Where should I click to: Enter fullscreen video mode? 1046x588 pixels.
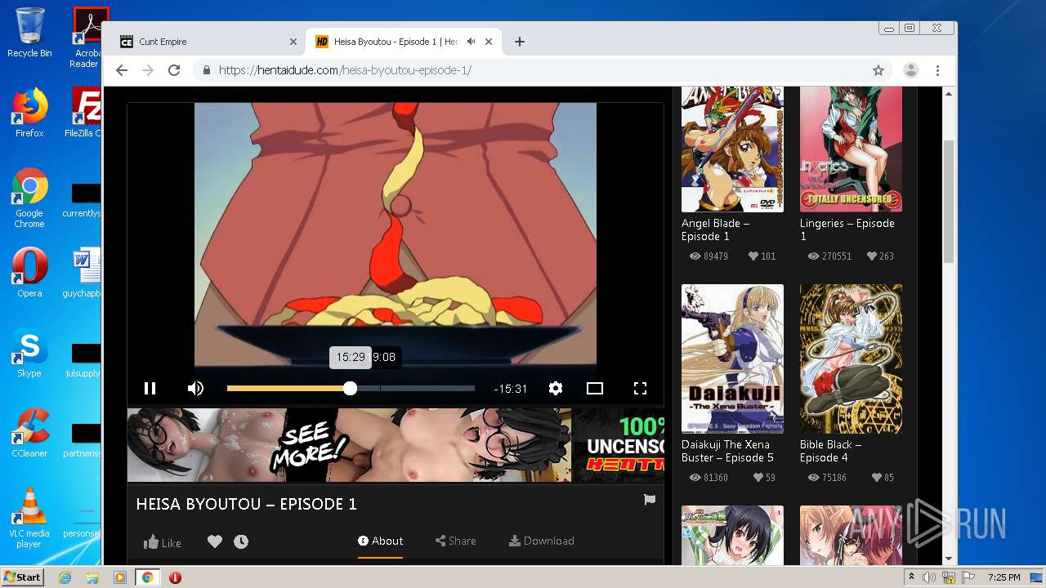(x=641, y=389)
